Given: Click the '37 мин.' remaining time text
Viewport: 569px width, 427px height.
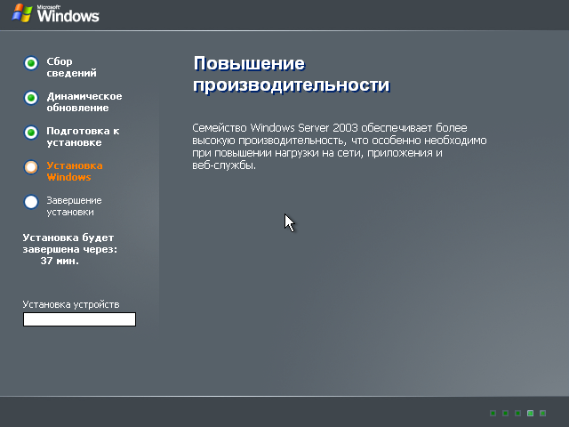Looking at the screenshot, I should (60, 261).
